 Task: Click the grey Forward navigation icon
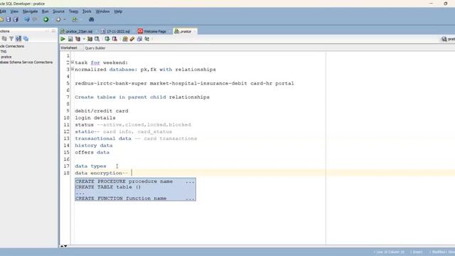point(58,19)
